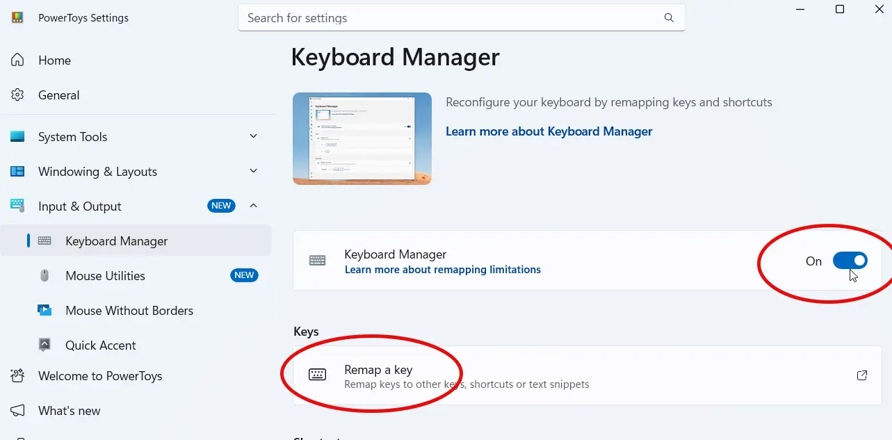This screenshot has width=892, height=440.
Task: Click the Mouse Utilities mouse icon
Action: [45, 275]
